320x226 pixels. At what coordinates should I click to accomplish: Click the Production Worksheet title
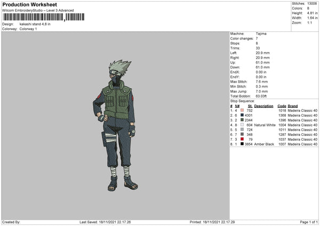(x=29, y=4)
